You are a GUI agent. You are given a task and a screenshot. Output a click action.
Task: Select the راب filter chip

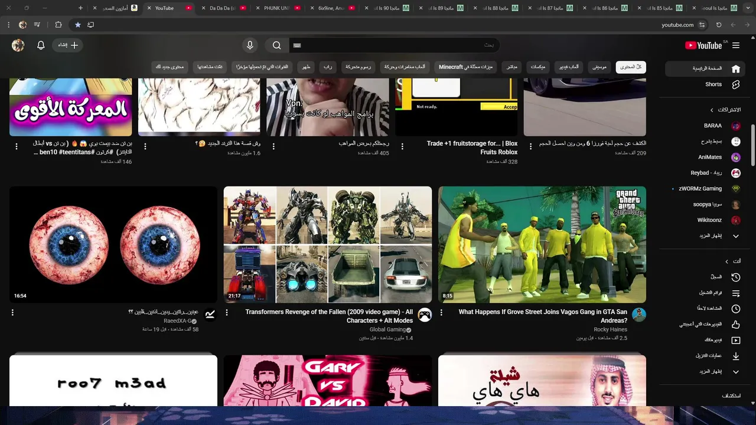(327, 67)
